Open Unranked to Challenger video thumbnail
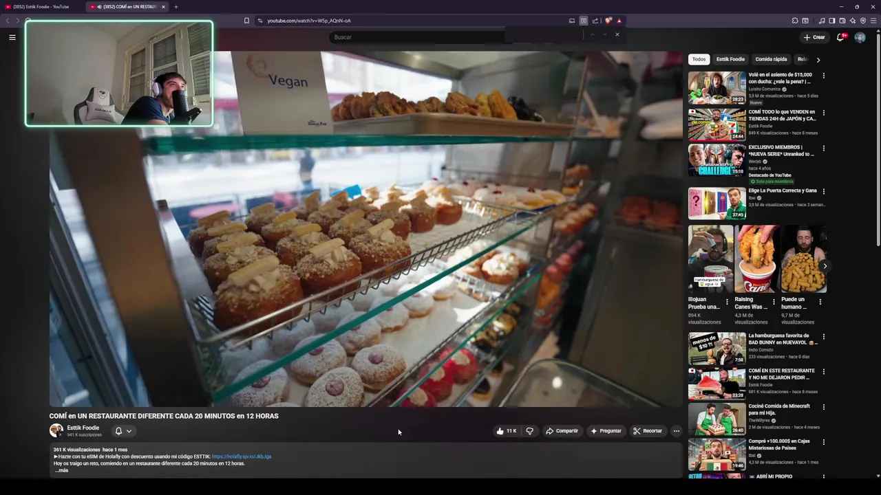Viewport: 881px width, 495px height. pyautogui.click(x=717, y=159)
